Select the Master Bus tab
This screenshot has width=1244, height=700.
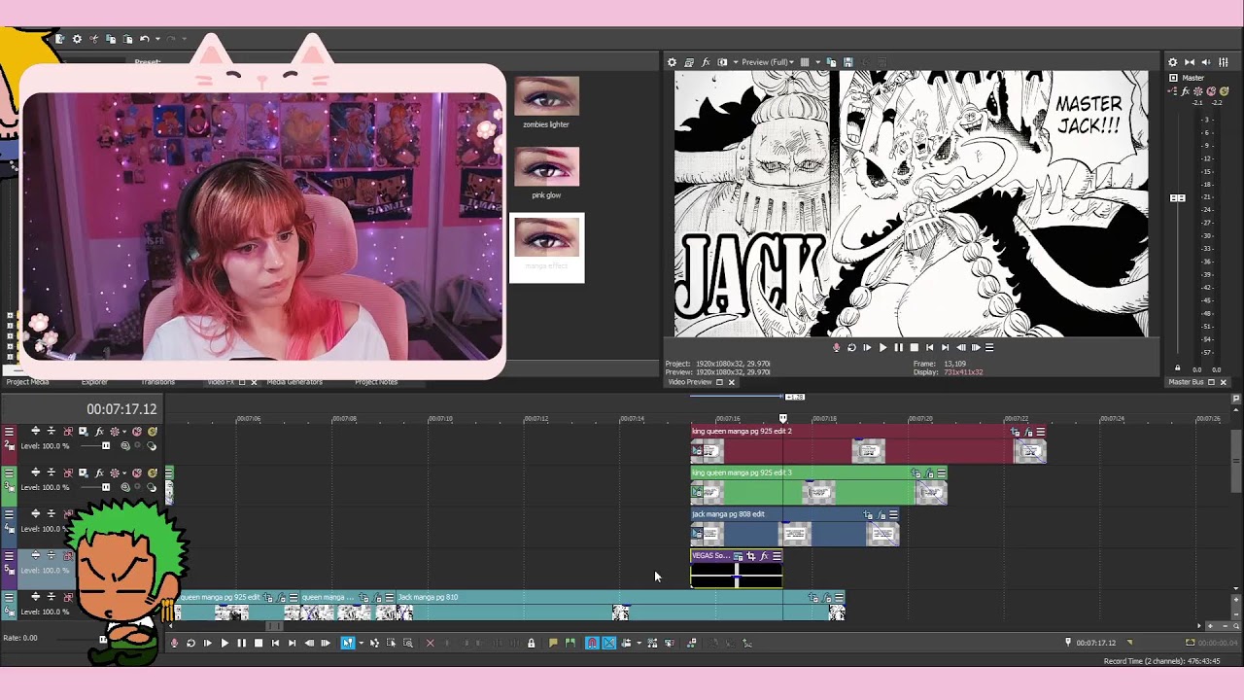point(1186,382)
